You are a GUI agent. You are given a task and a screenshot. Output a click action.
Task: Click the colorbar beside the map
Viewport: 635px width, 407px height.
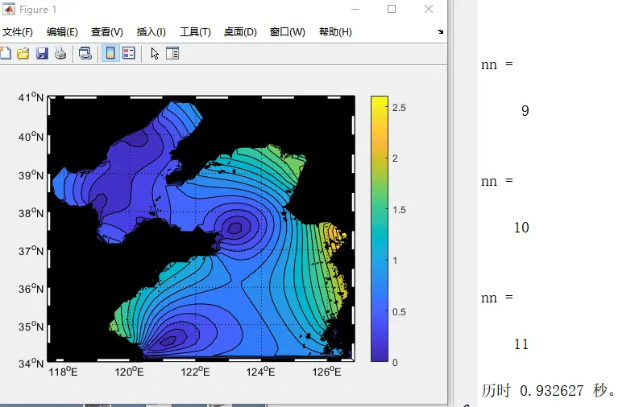click(x=380, y=228)
